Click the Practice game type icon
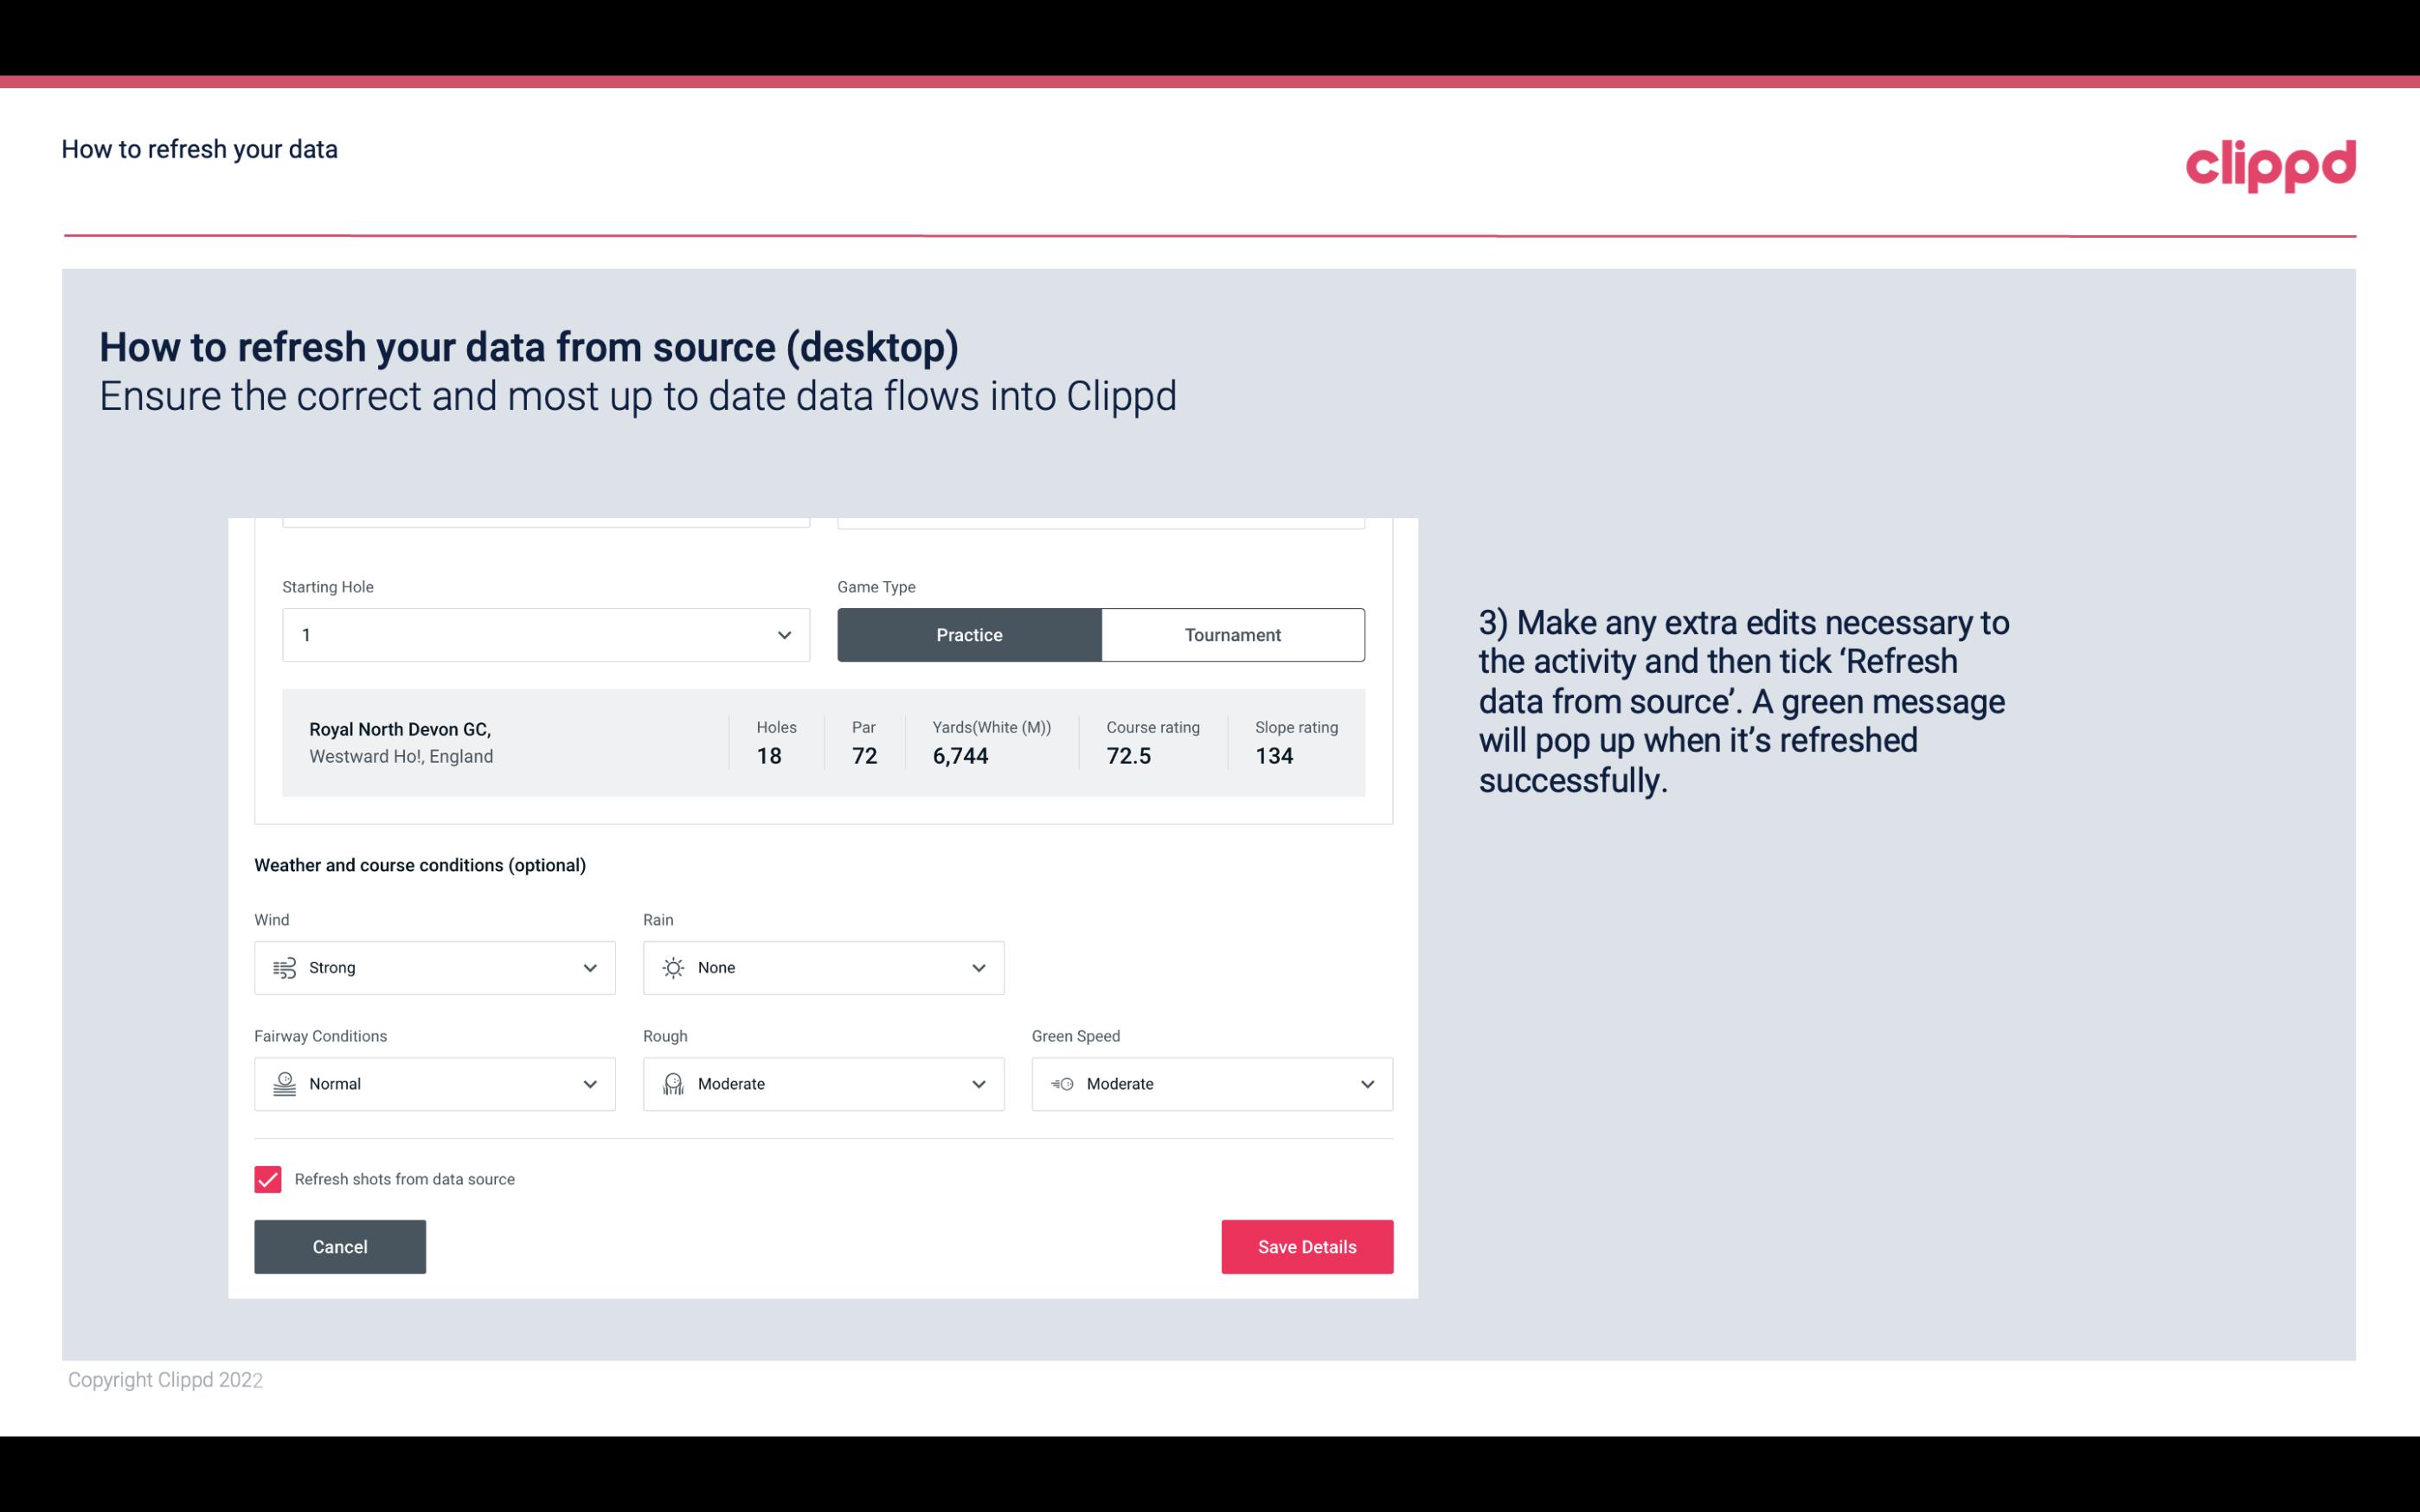Image resolution: width=2420 pixels, height=1512 pixels. coord(969,632)
